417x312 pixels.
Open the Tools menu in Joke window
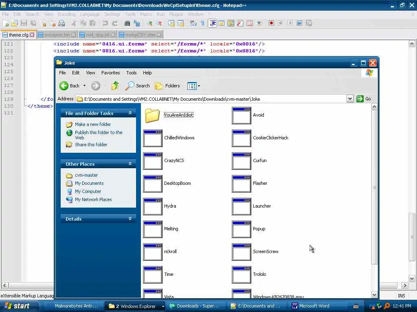coord(132,73)
